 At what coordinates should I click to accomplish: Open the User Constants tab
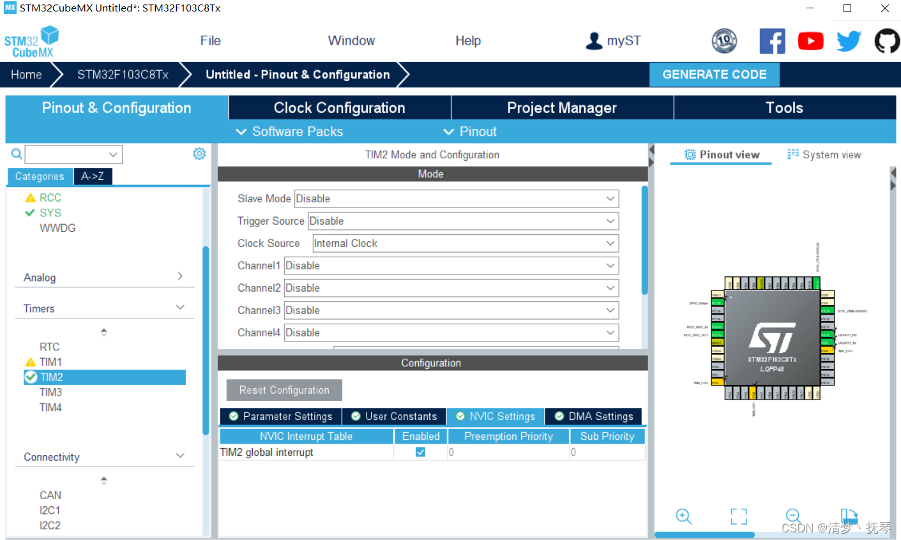395,416
